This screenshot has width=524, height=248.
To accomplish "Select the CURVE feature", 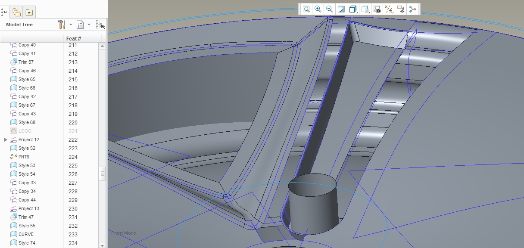I will coord(26,234).
